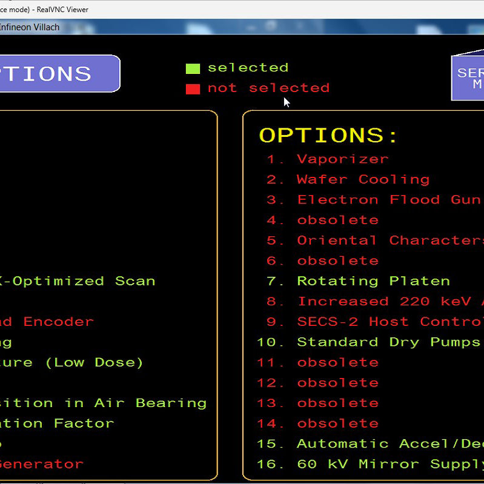Screen dimensions: 484x484
Task: Select option 8 Increased 220 keV
Action: (375, 301)
